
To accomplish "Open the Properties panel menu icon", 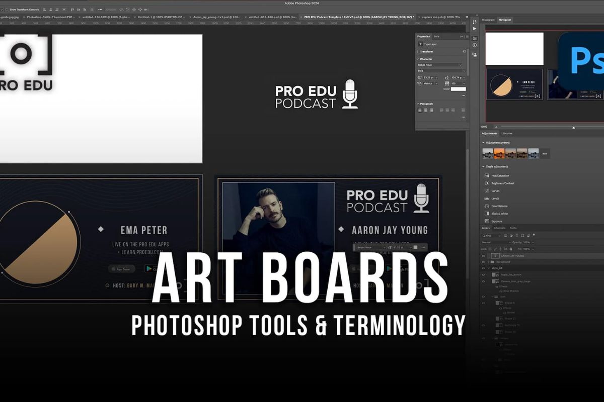I will pyautogui.click(x=467, y=36).
